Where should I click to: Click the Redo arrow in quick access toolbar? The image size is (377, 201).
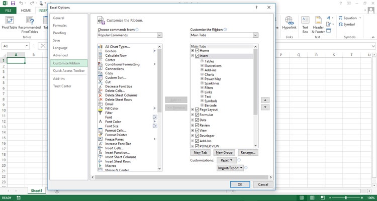pos(32,3)
